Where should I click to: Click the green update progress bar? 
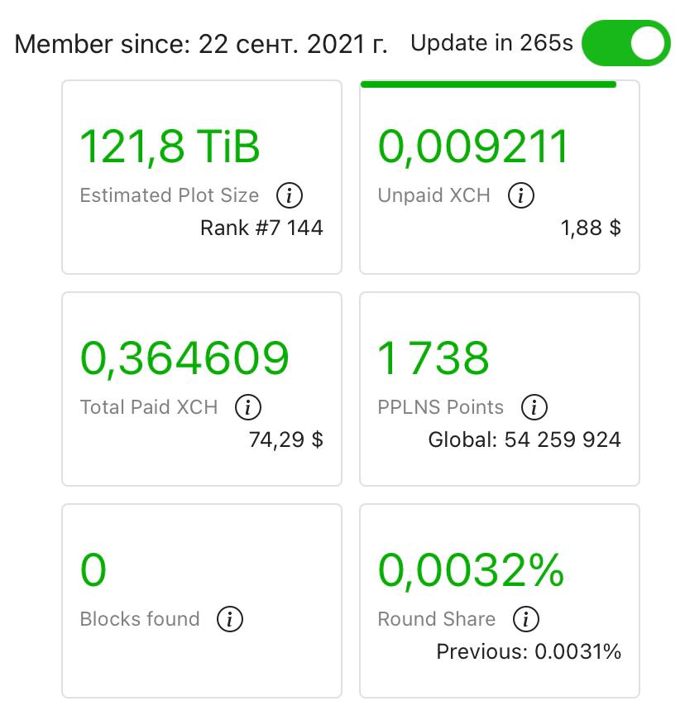coord(488,84)
